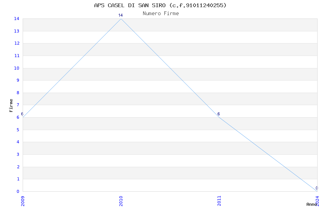Click the y-axis value 11
Viewport: 321px width, 208px height.
[17, 56]
